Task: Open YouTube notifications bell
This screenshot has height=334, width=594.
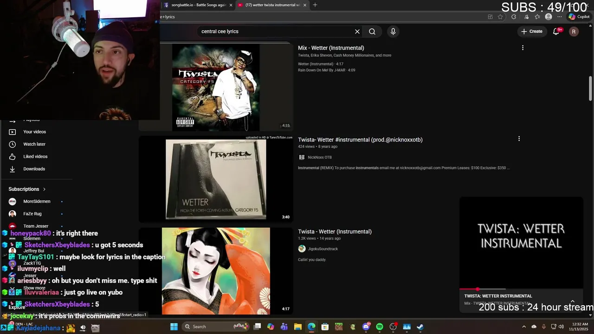Action: pyautogui.click(x=556, y=32)
